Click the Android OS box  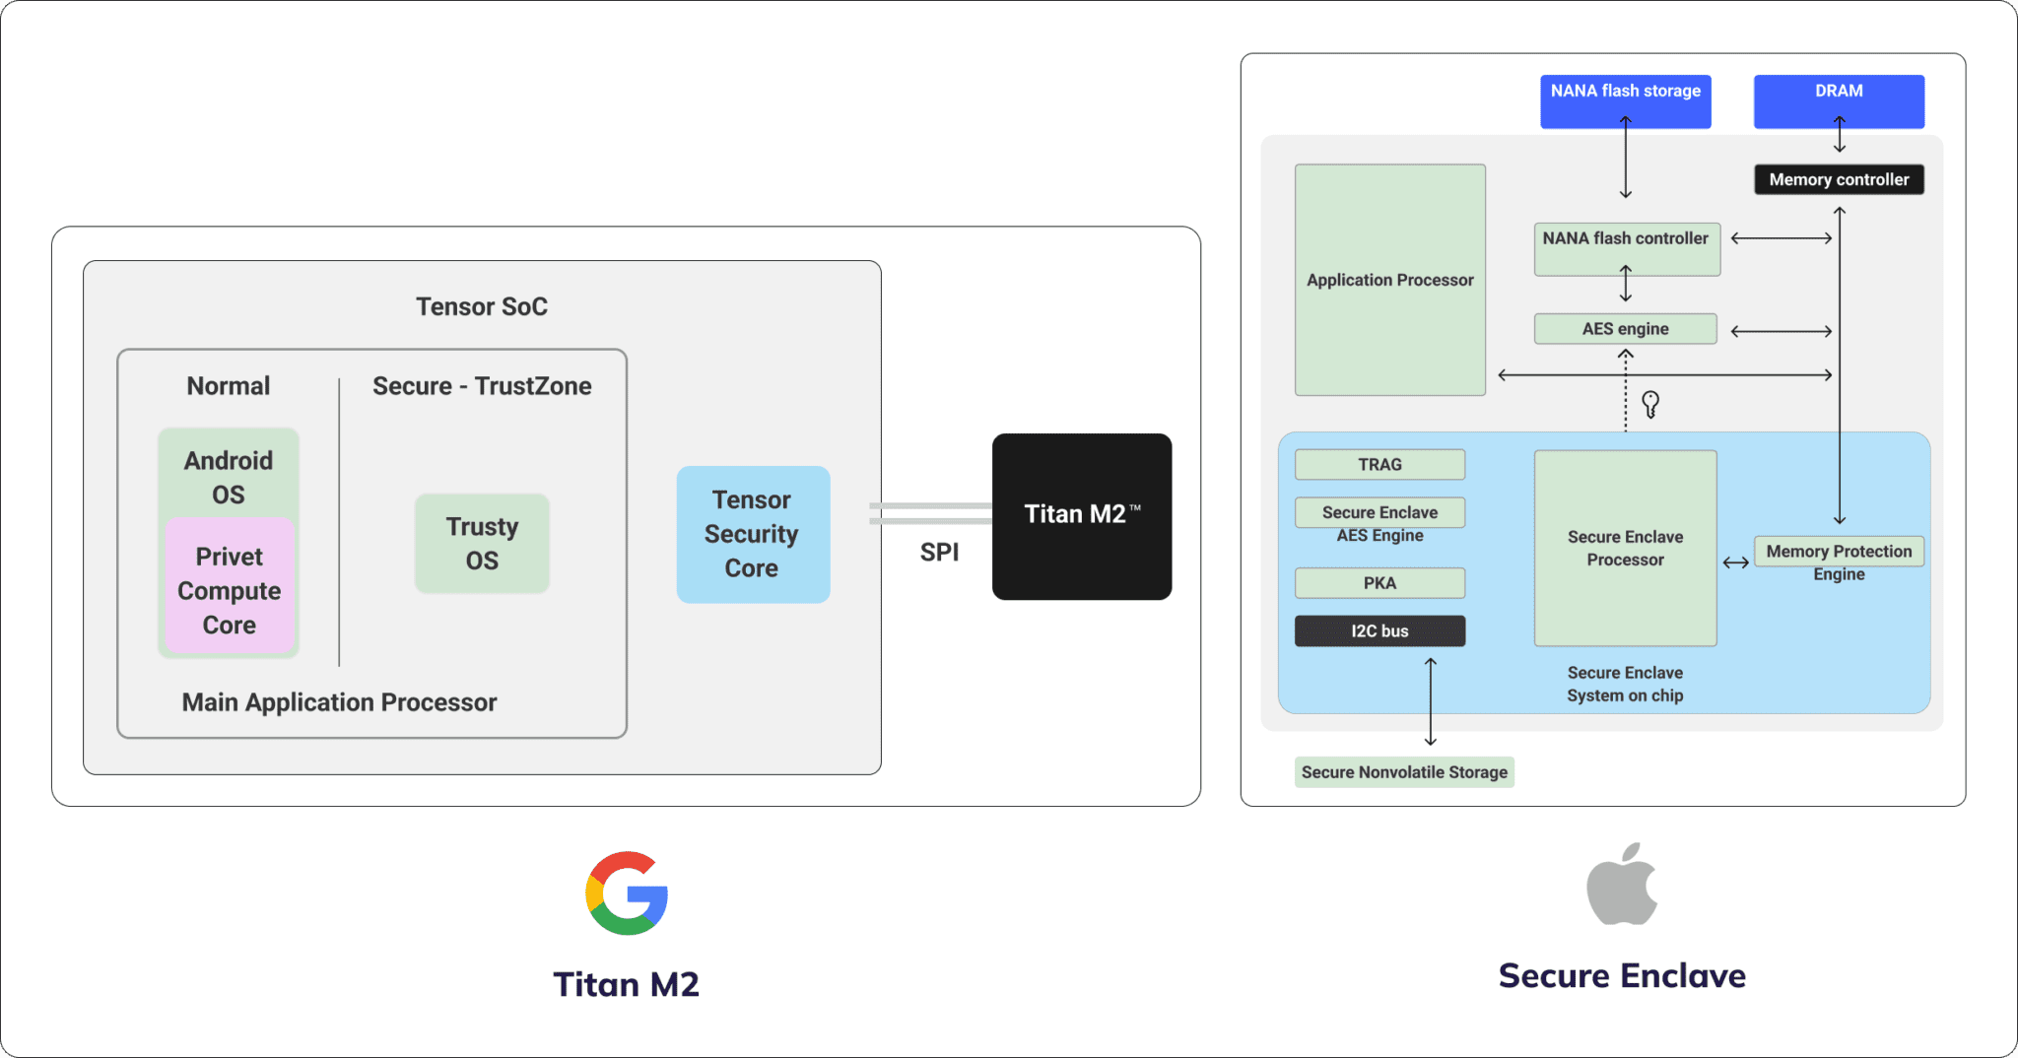coord(229,475)
